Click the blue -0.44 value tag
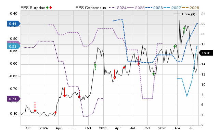This screenshot has width=219, height=130. point(14,24)
